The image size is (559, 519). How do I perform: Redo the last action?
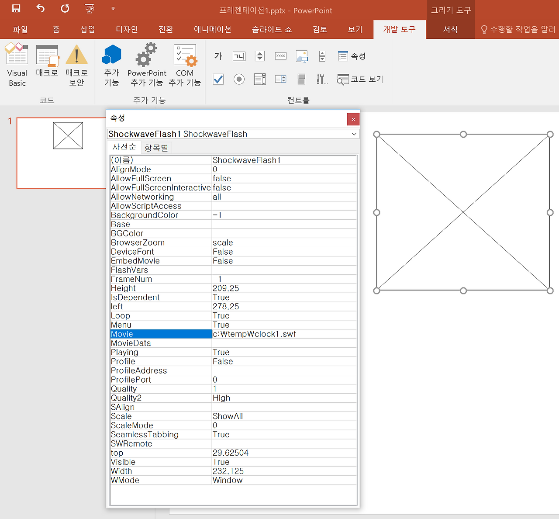coord(65,8)
